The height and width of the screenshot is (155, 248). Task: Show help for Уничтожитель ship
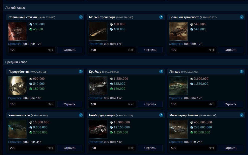pyautogui.click(x=81, y=115)
